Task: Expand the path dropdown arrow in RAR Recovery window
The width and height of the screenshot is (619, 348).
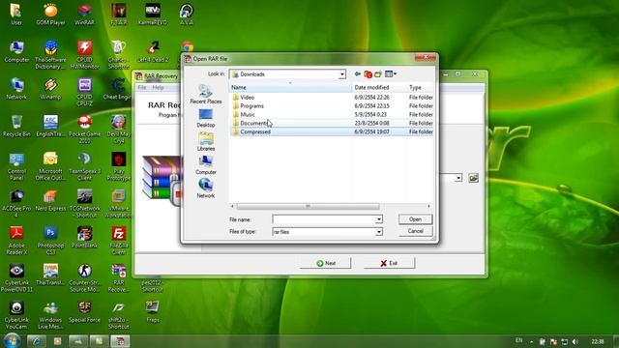Action: tap(457, 178)
